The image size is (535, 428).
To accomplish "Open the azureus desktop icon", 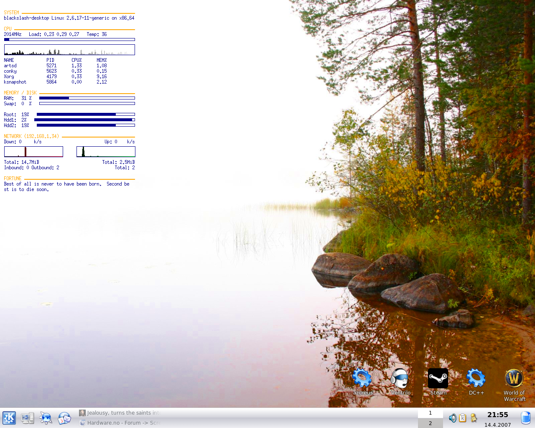I will [x=362, y=382].
